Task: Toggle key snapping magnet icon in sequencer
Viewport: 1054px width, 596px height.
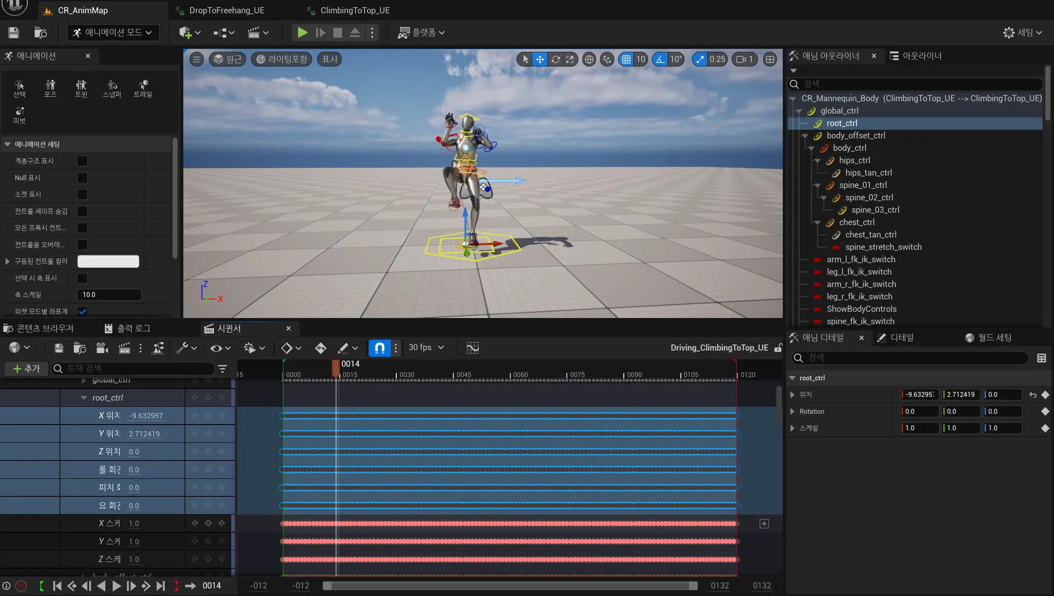Action: point(379,348)
